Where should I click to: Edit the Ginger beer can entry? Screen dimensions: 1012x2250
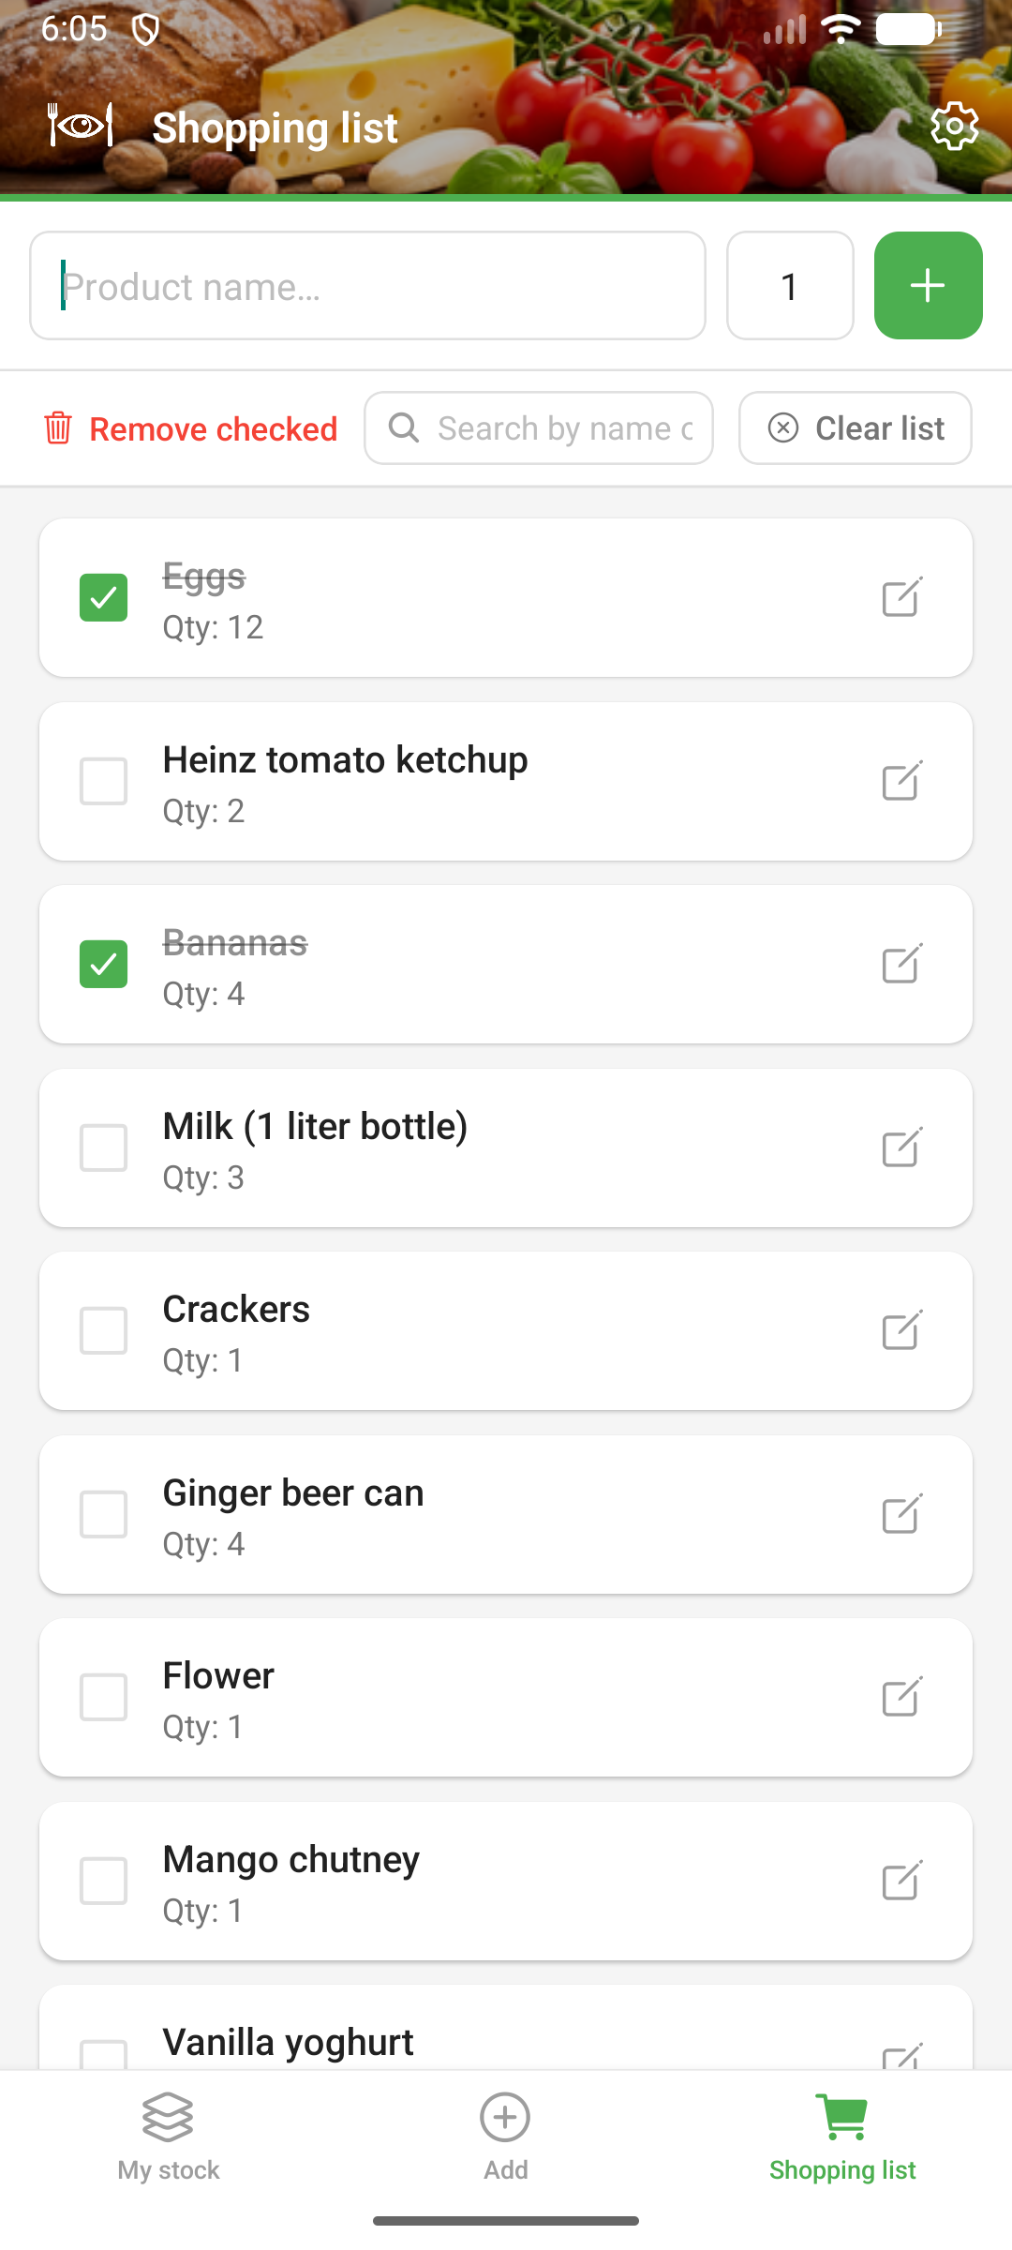pos(902,1514)
